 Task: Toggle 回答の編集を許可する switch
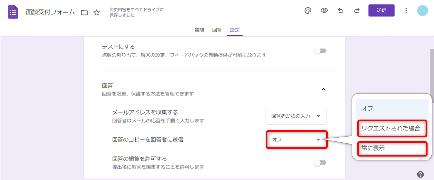(x=320, y=163)
